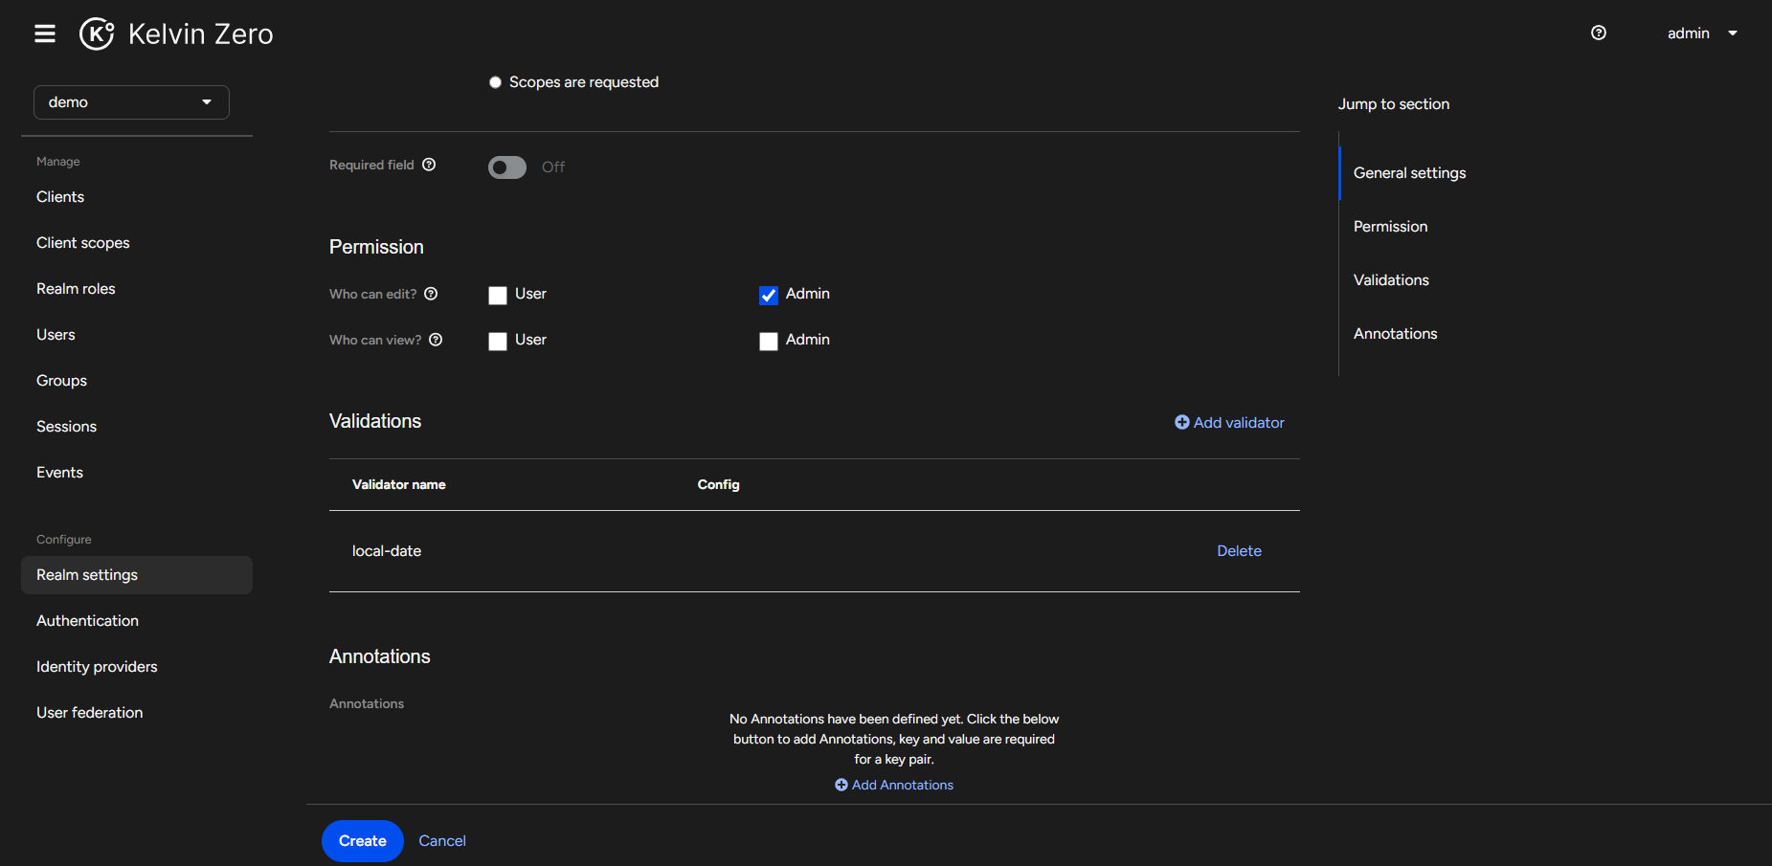1772x866 pixels.
Task: Expand the admin account menu
Action: [x=1703, y=33]
